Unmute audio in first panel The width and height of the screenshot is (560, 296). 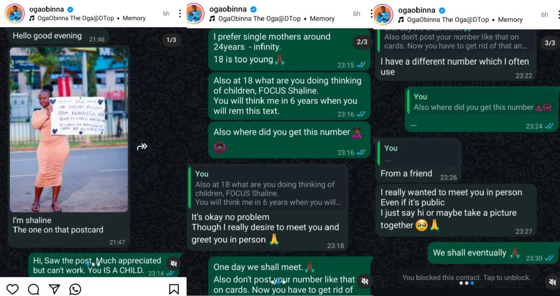pos(174,263)
